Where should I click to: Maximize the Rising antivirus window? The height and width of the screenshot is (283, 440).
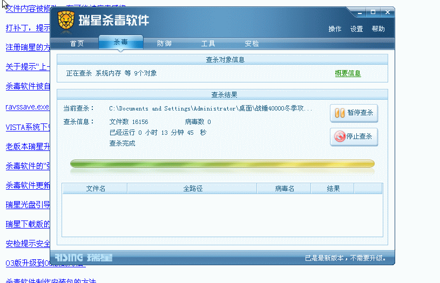tap(373, 12)
